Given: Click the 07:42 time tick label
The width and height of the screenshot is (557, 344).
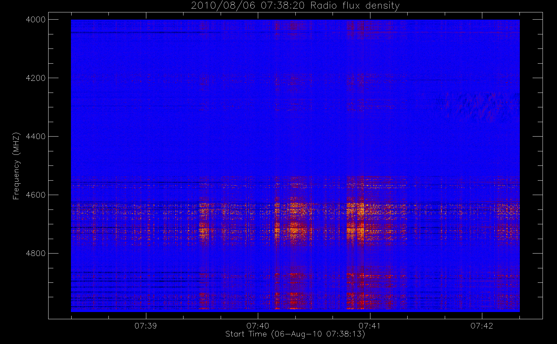Looking at the screenshot, I should coord(482,326).
